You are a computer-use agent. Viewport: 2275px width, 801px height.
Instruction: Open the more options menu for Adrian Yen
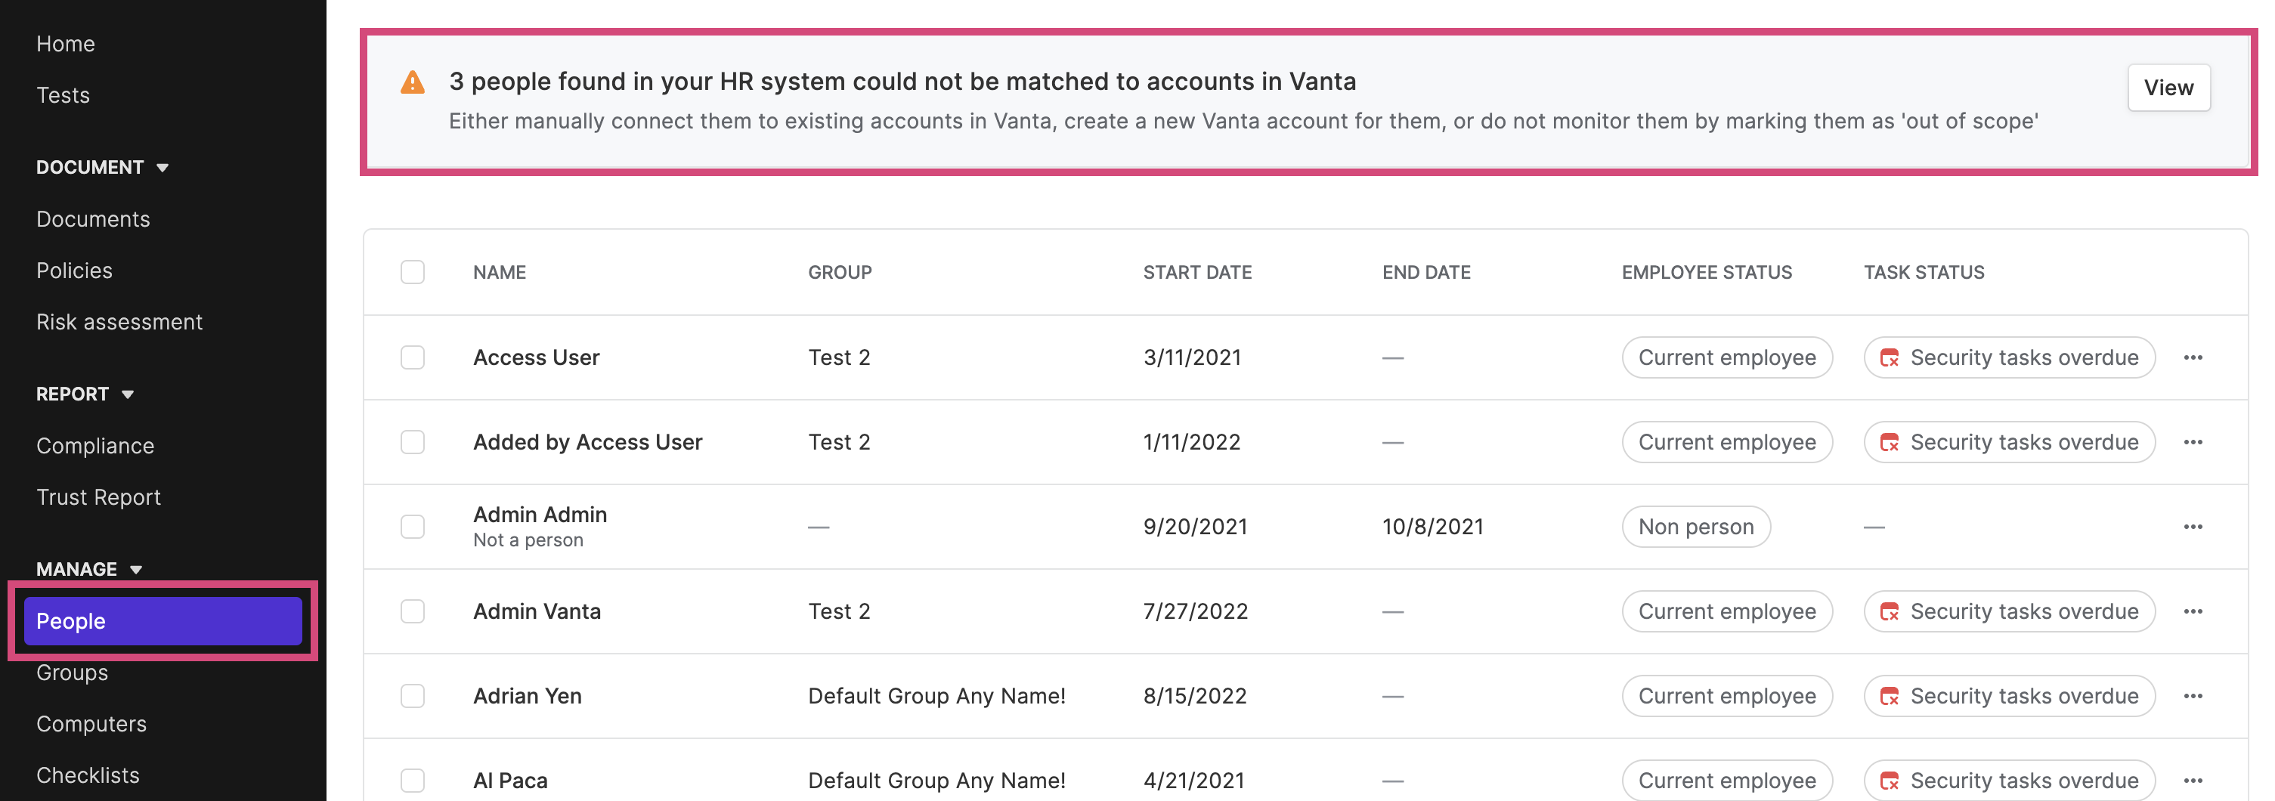2192,697
